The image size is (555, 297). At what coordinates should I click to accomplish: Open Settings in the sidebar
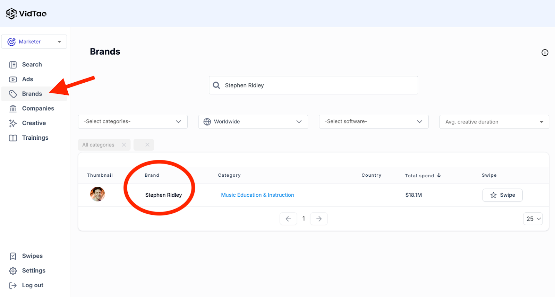tap(34, 271)
